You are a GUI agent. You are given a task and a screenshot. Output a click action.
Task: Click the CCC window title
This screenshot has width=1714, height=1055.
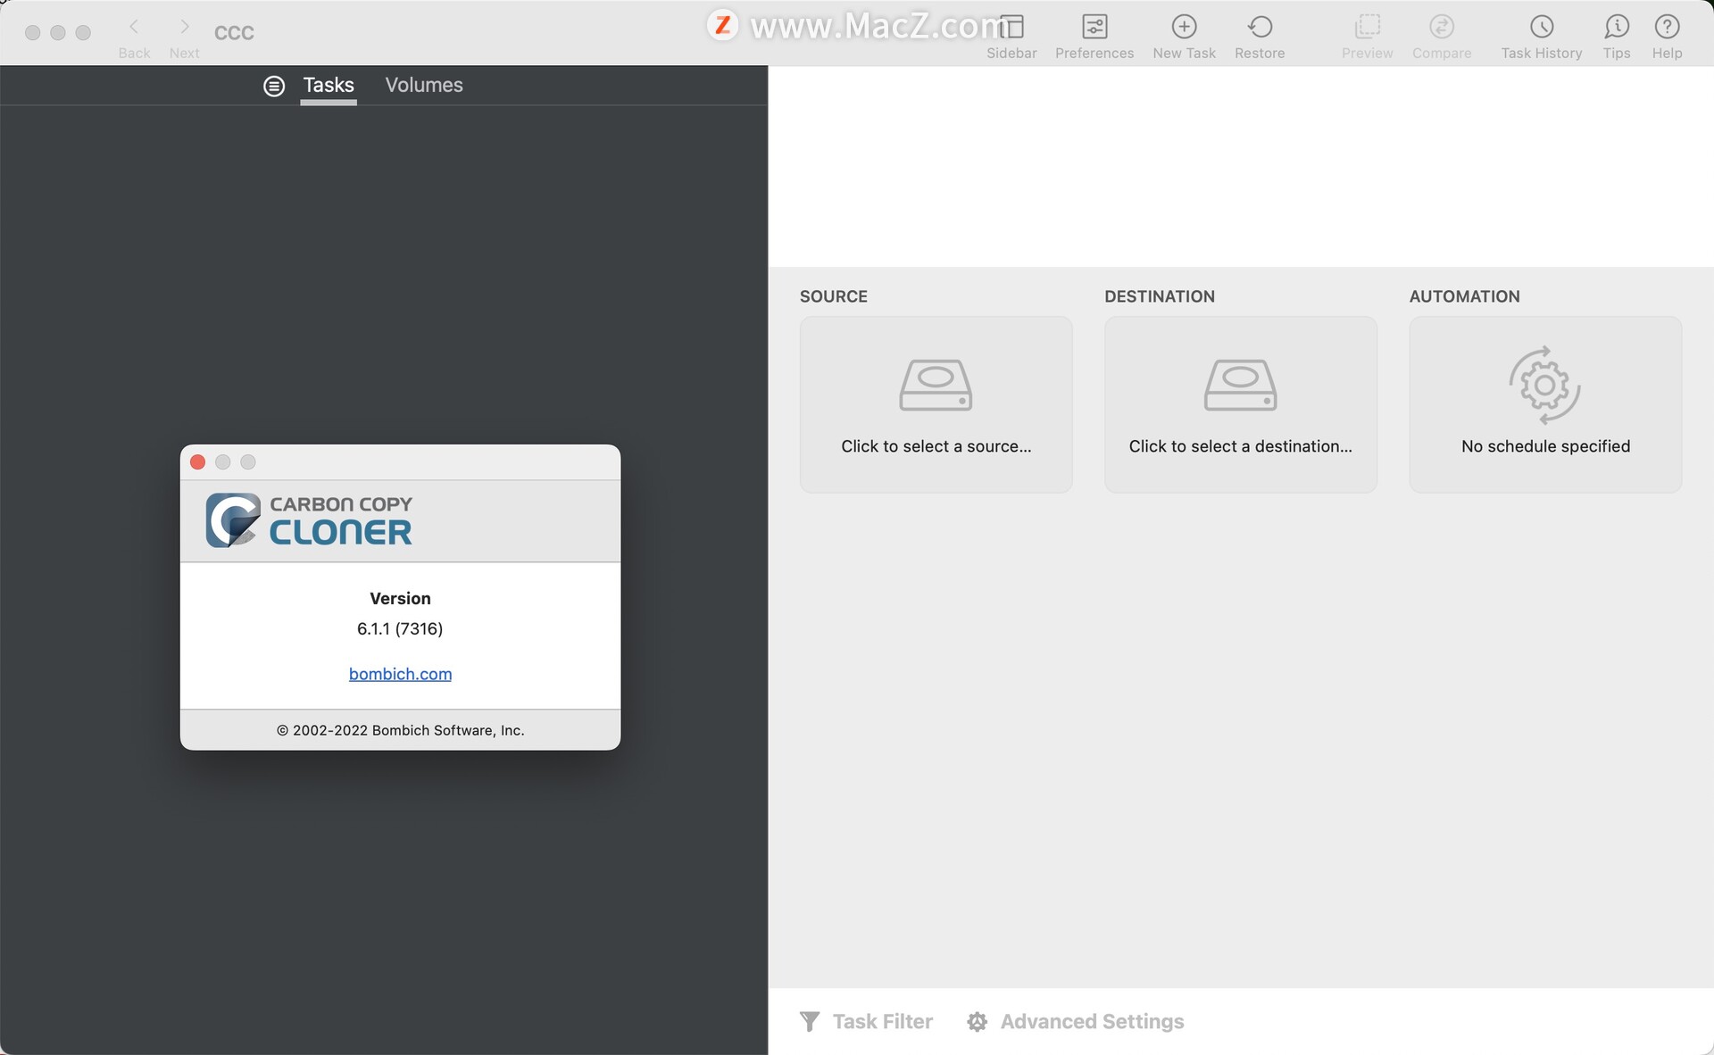[x=234, y=33]
